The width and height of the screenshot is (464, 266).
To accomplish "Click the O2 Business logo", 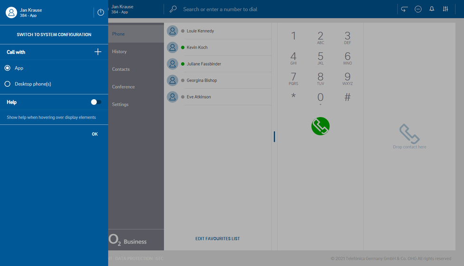I will point(128,240).
